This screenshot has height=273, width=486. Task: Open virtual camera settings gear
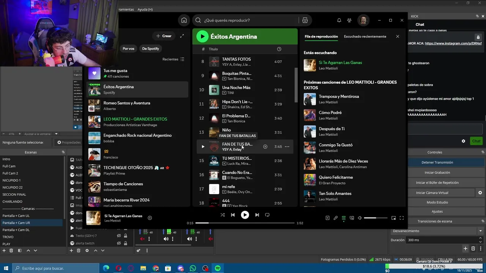click(x=480, y=193)
